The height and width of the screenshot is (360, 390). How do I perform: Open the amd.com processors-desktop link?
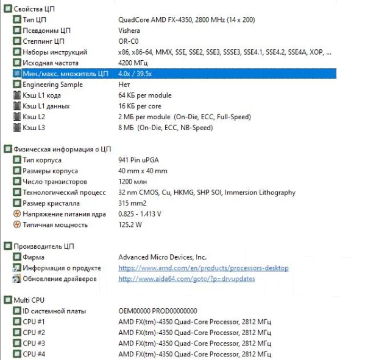coord(204,268)
